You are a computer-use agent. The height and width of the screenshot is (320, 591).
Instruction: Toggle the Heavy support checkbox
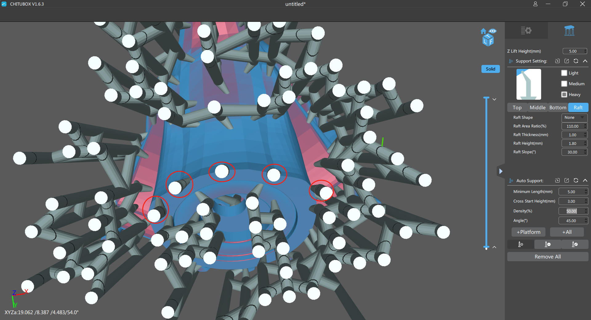point(564,94)
